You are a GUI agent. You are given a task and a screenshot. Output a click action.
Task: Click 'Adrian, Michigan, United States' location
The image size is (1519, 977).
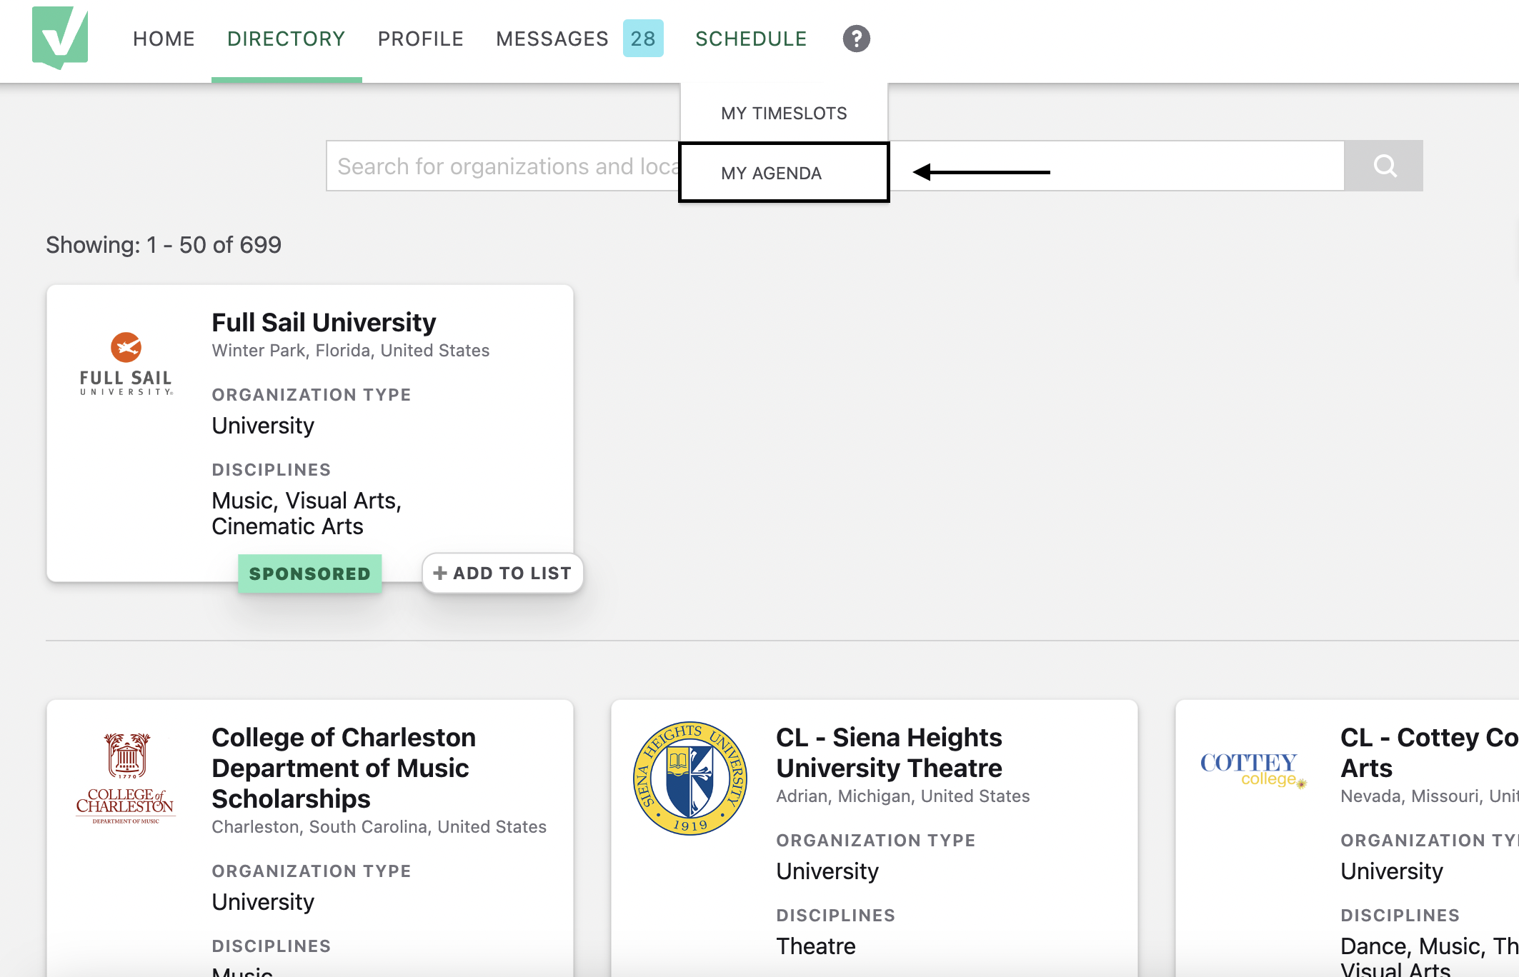pyautogui.click(x=903, y=796)
